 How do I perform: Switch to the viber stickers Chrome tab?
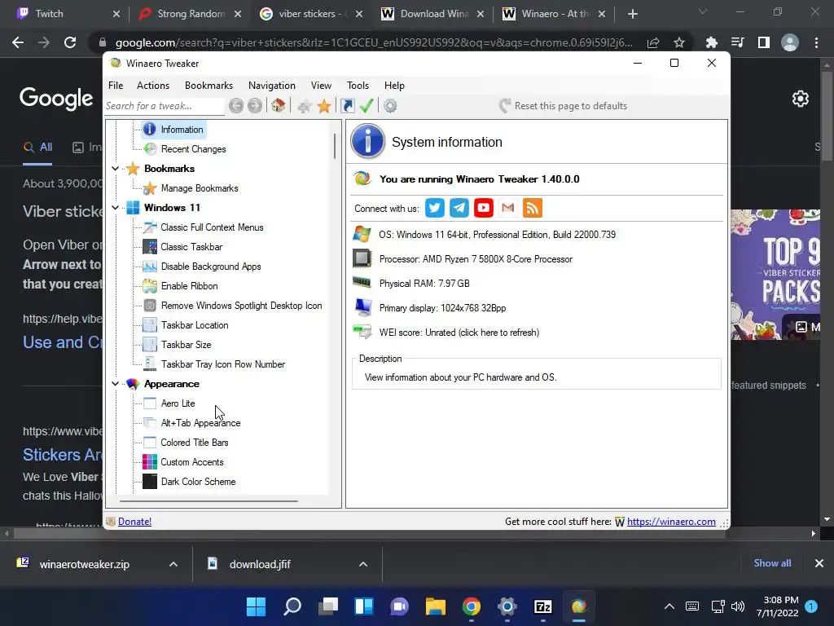312,14
